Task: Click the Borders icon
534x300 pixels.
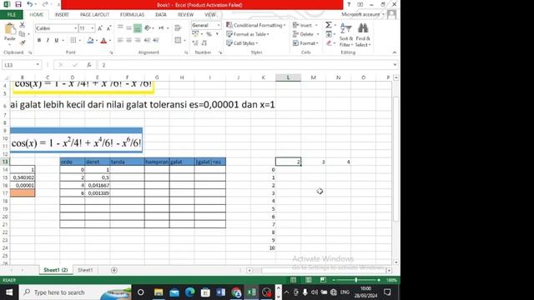Action: pyautogui.click(x=73, y=41)
